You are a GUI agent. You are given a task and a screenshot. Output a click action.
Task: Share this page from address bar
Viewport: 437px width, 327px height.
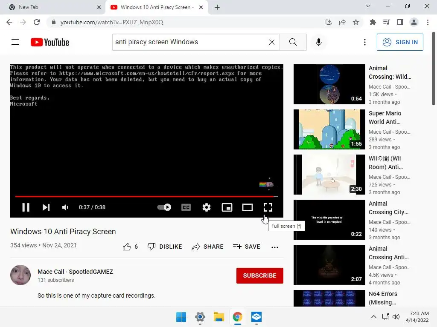tap(342, 22)
